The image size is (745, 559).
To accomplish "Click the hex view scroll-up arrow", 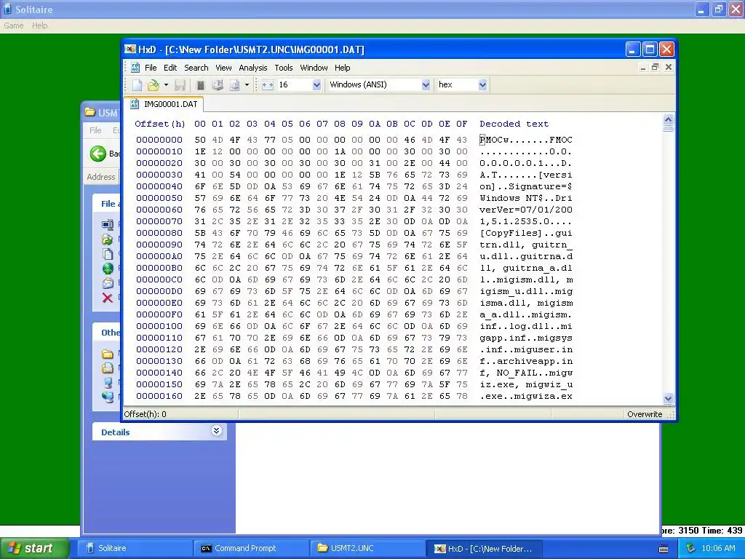I will [668, 119].
